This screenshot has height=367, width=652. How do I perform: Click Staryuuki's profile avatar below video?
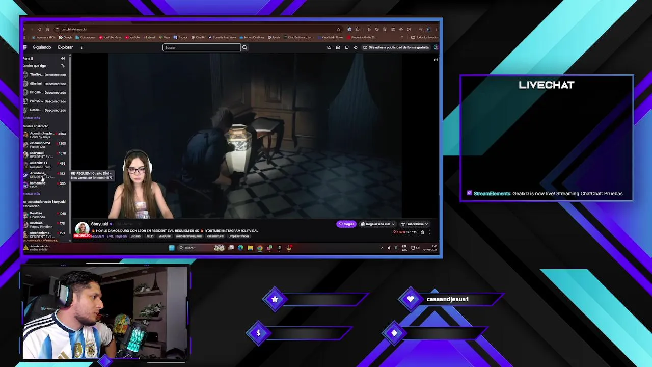[82, 228]
